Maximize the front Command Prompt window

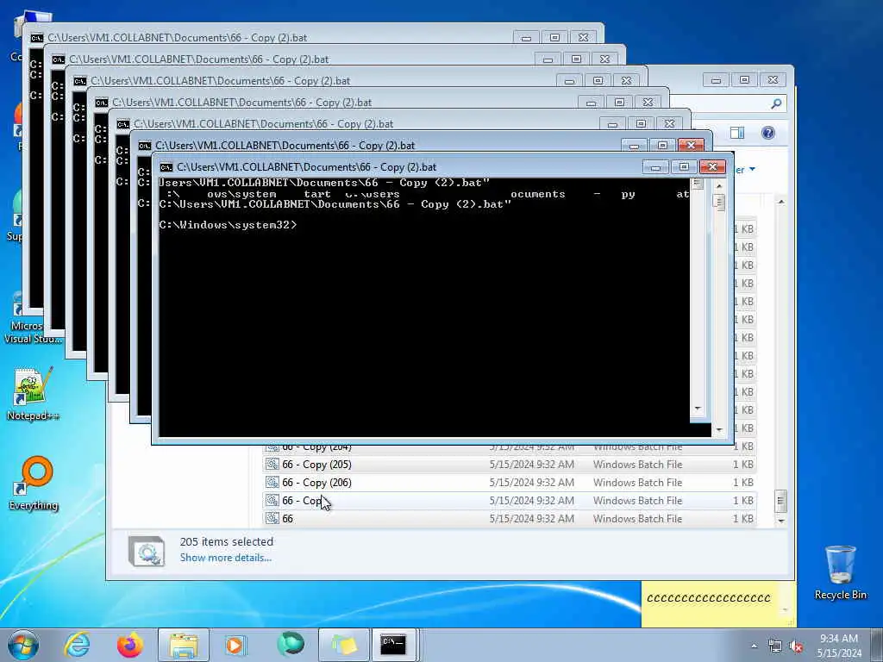[684, 166]
